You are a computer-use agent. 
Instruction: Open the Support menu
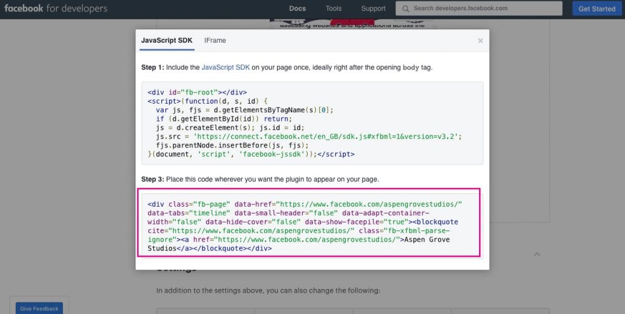pyautogui.click(x=373, y=9)
